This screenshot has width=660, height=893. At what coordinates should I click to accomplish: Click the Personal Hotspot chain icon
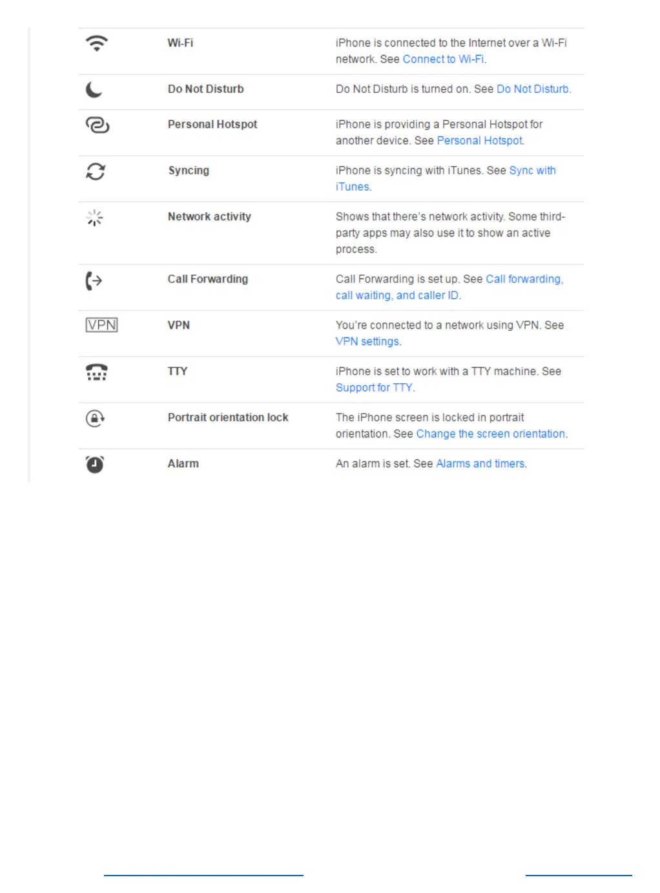pos(98,125)
